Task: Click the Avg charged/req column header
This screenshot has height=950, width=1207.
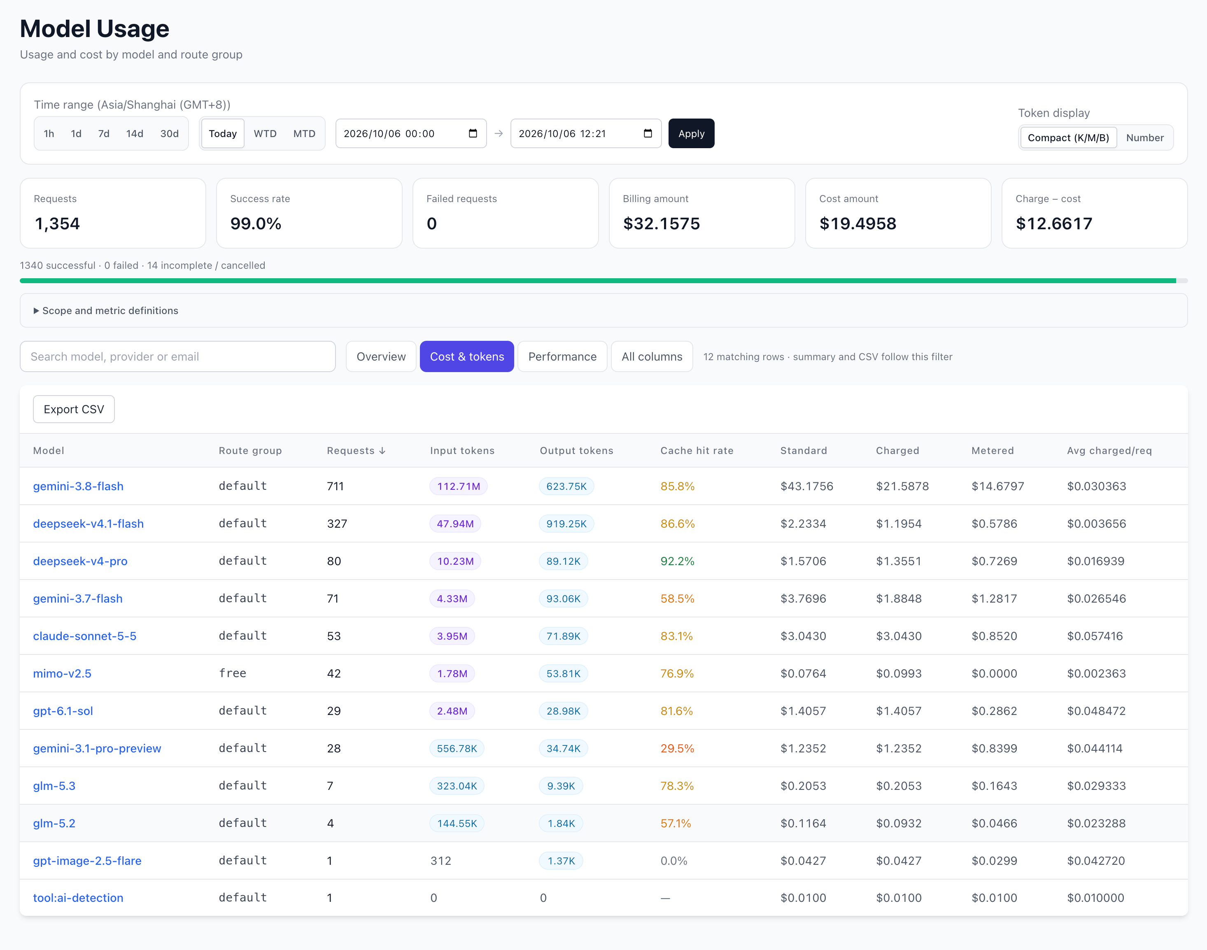Action: [1109, 451]
